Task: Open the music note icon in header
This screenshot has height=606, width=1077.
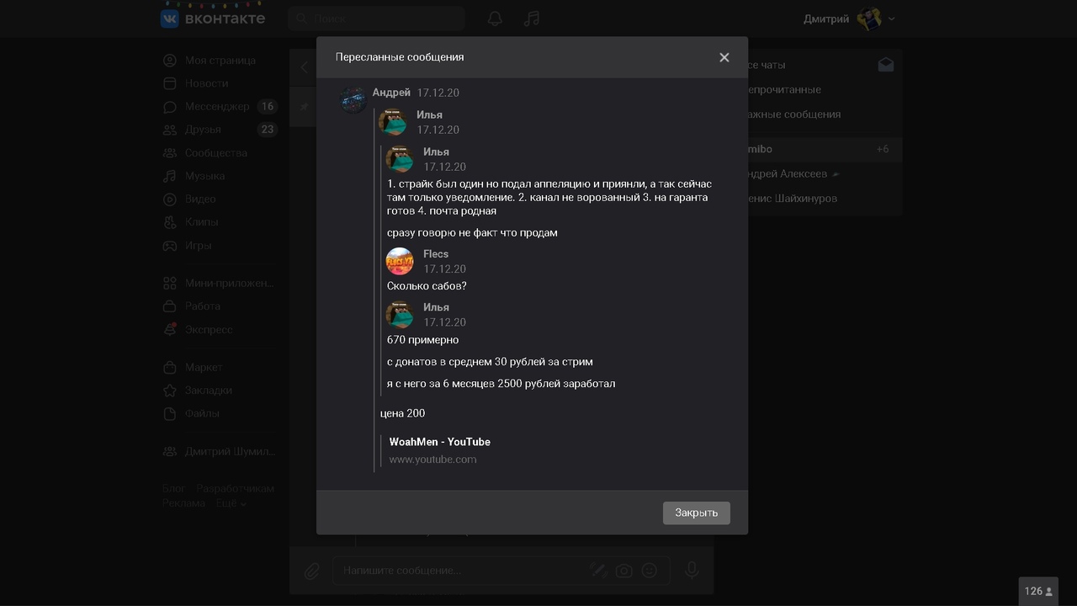Action: [x=531, y=19]
